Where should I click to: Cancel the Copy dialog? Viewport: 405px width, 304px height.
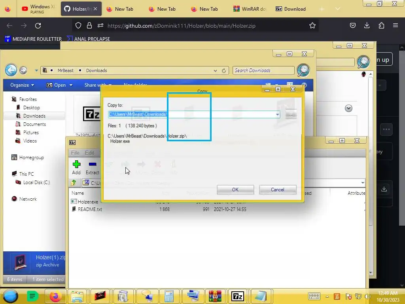point(278,190)
